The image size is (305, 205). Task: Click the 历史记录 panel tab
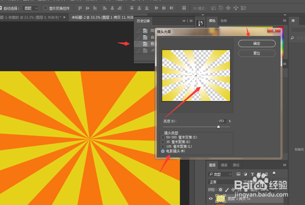click(143, 21)
